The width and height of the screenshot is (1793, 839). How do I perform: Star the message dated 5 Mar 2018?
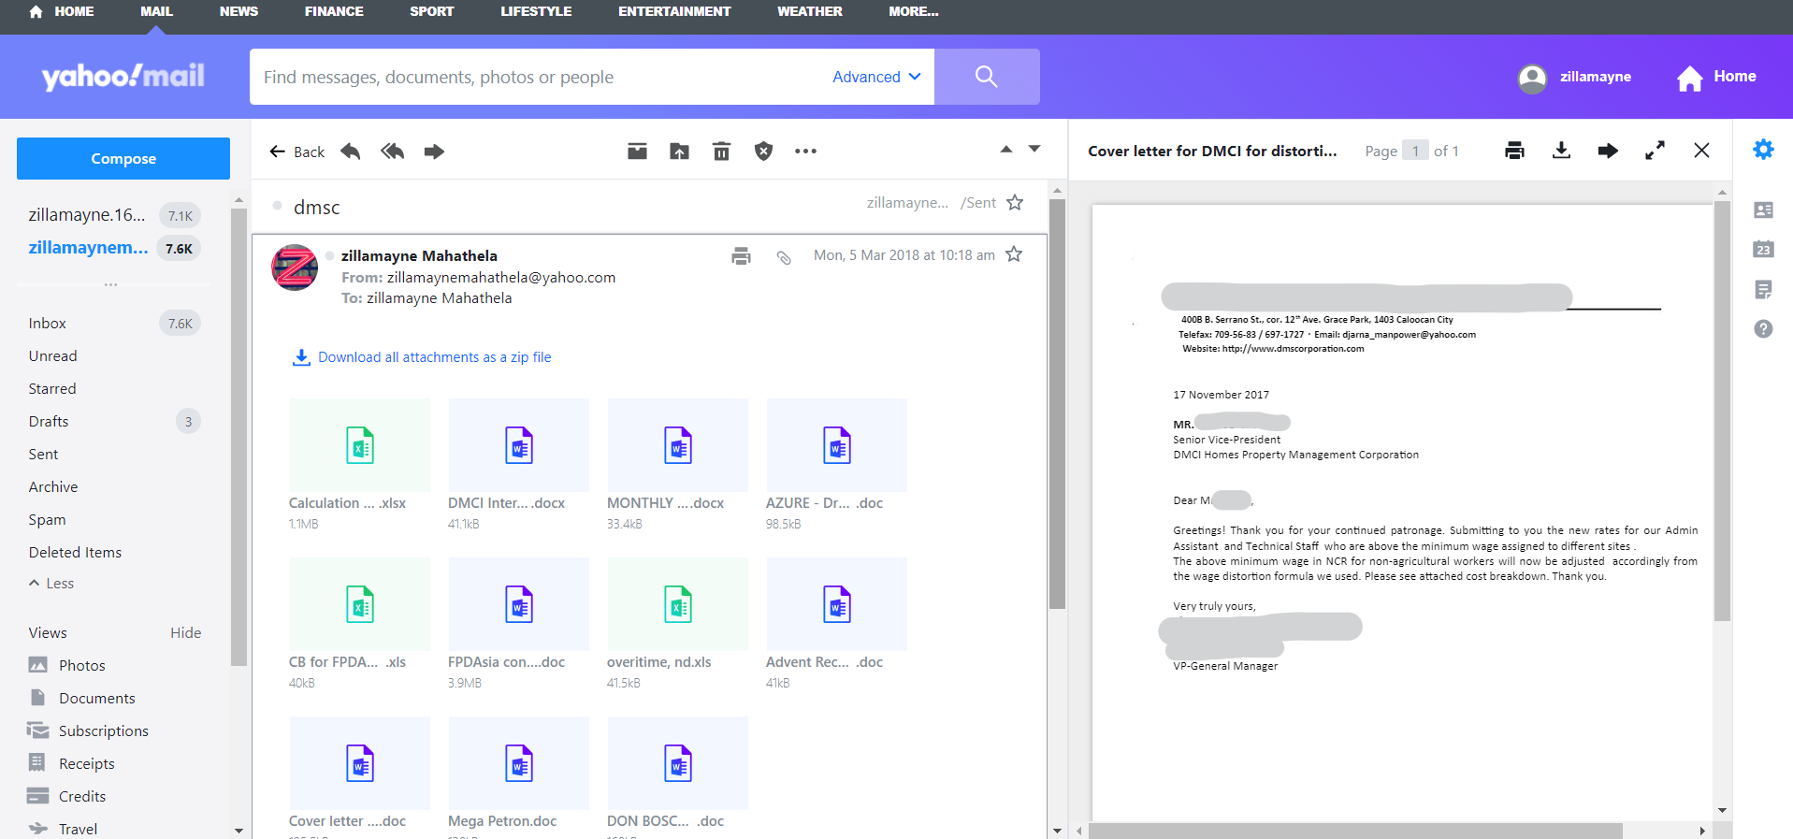point(1014,254)
